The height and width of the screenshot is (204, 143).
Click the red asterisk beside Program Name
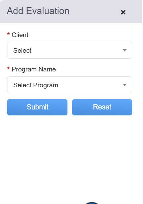[8, 69]
